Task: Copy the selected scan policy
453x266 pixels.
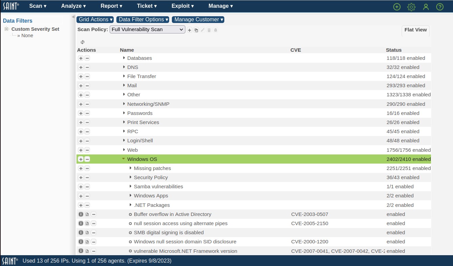Action: (x=196, y=30)
